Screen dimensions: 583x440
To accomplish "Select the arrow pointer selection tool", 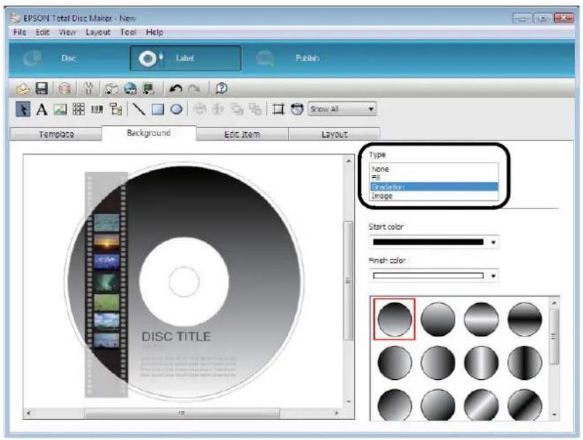I will (x=23, y=109).
